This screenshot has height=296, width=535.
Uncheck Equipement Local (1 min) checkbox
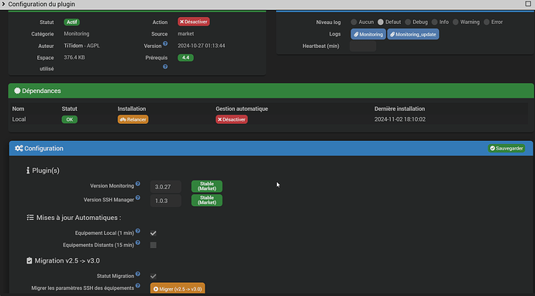pos(154,233)
